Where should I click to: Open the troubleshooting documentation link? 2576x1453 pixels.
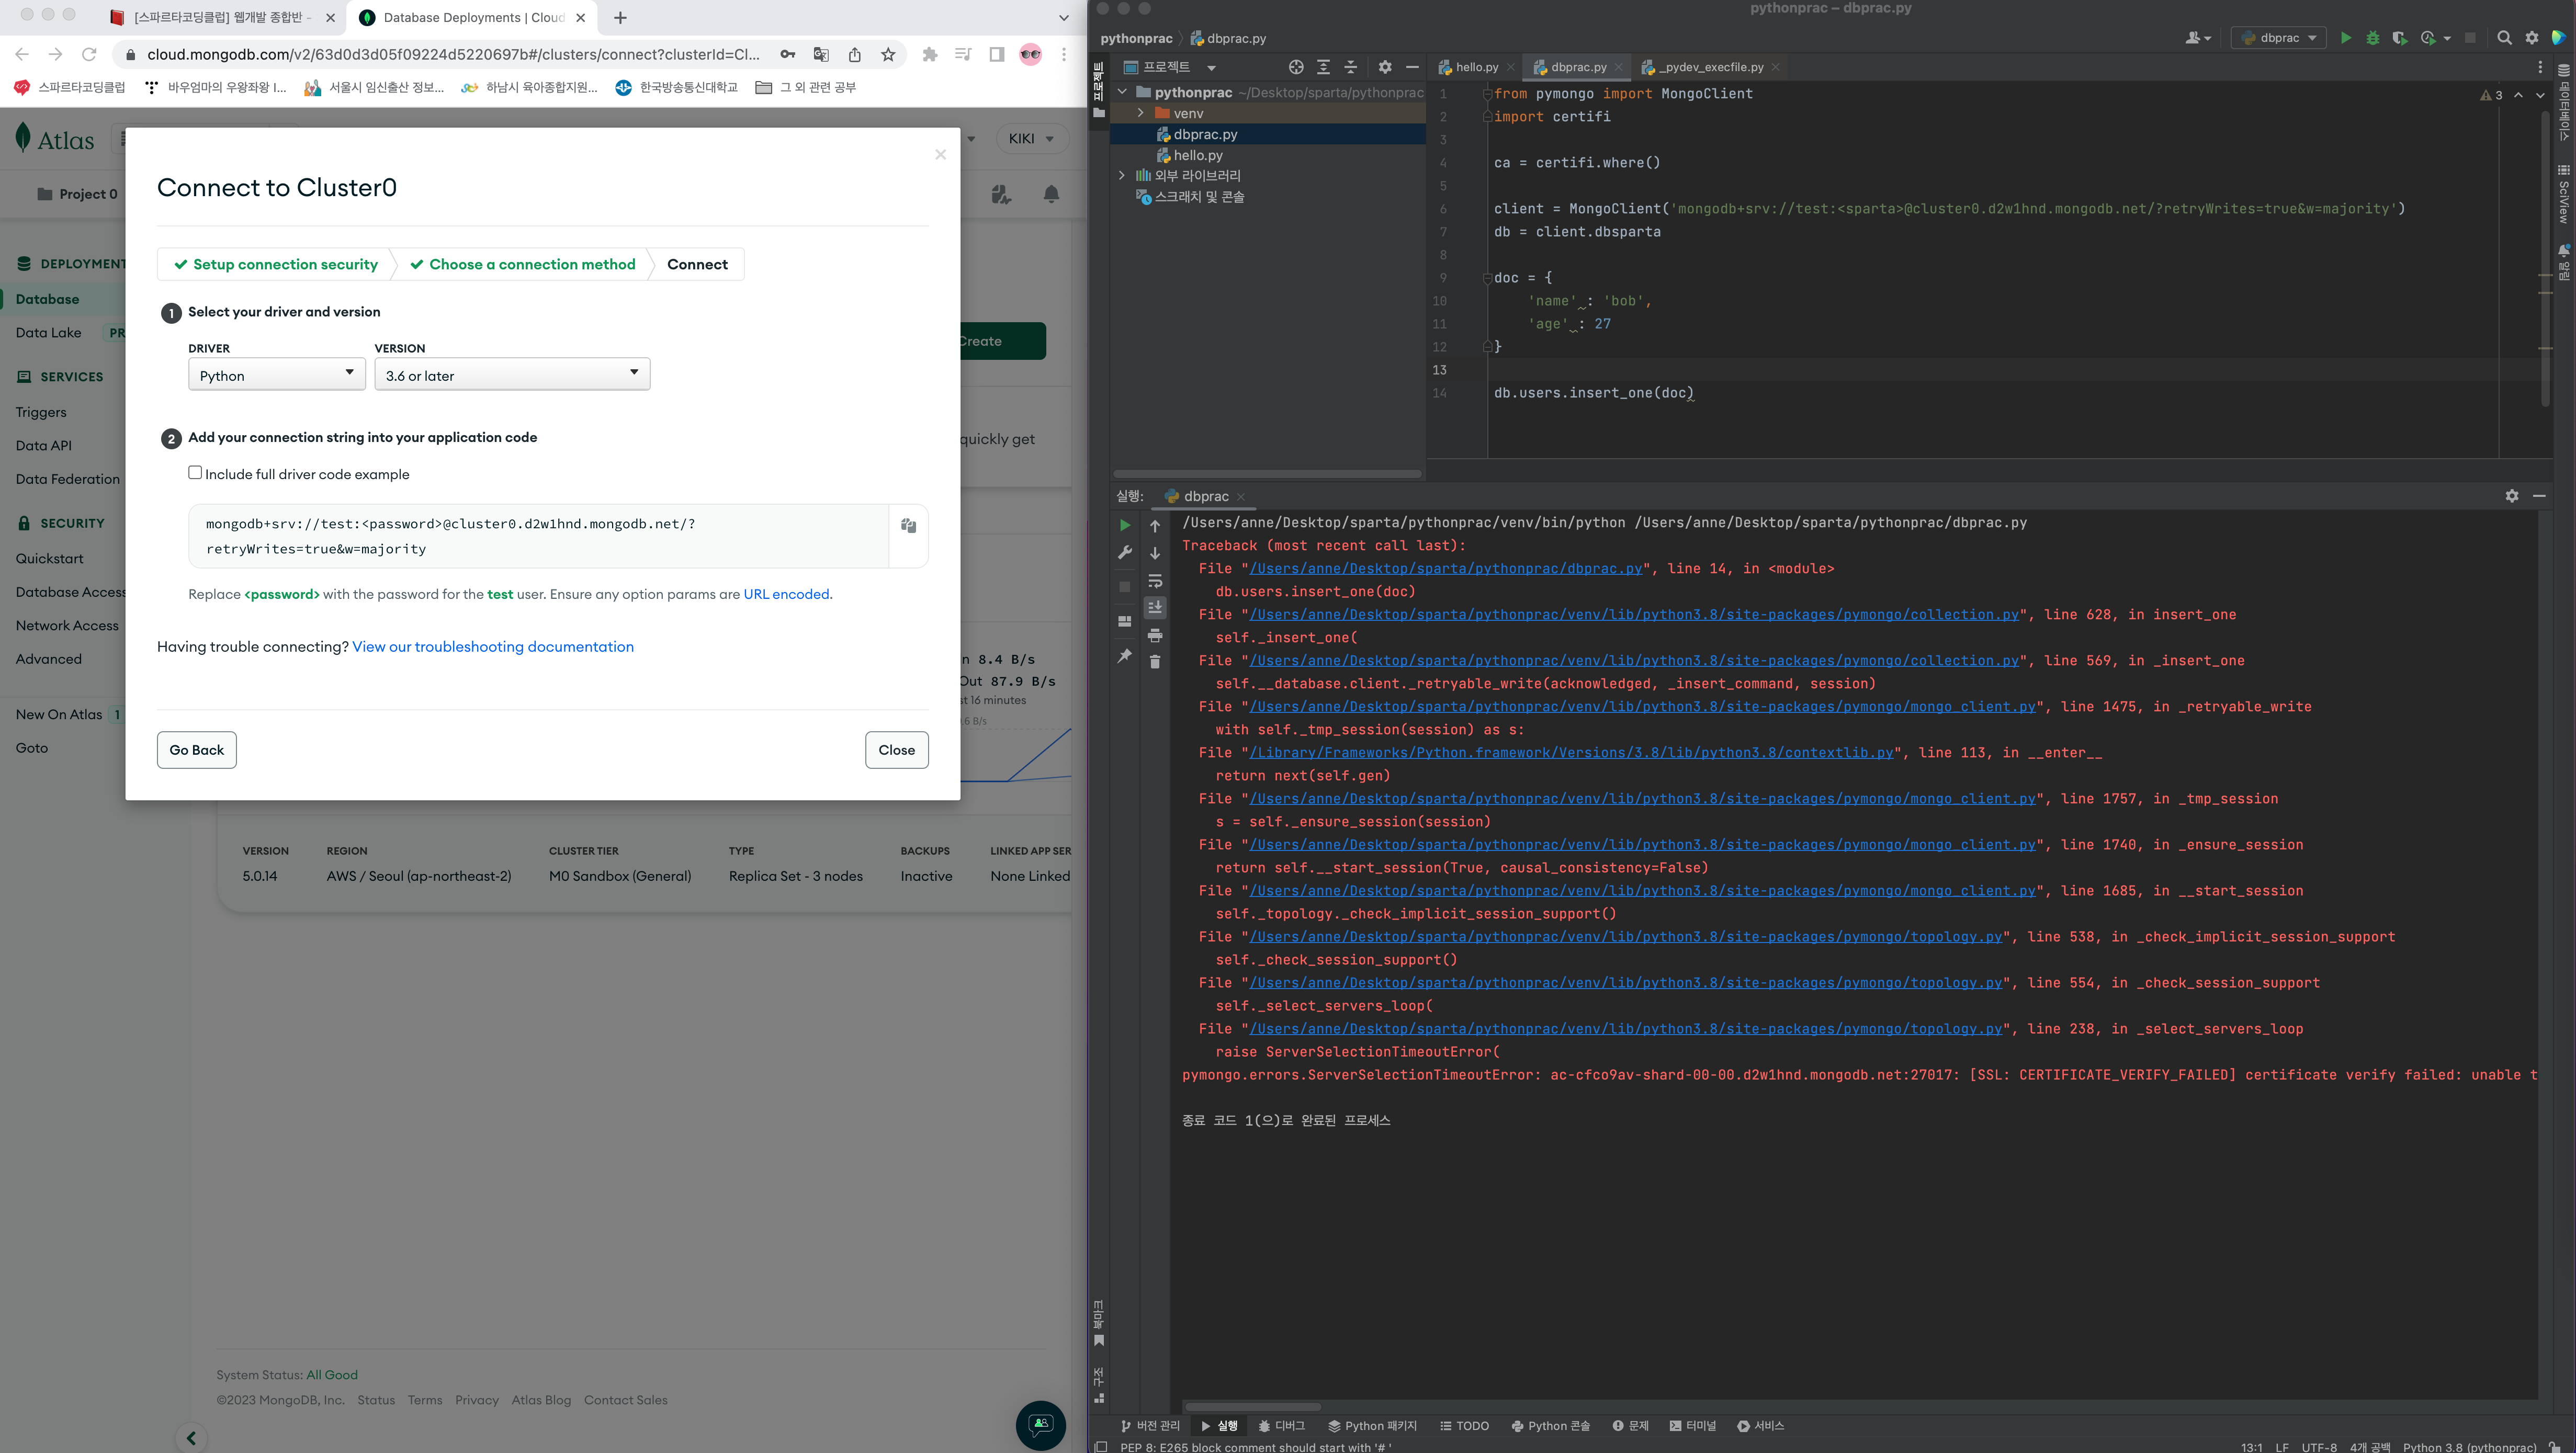point(493,647)
